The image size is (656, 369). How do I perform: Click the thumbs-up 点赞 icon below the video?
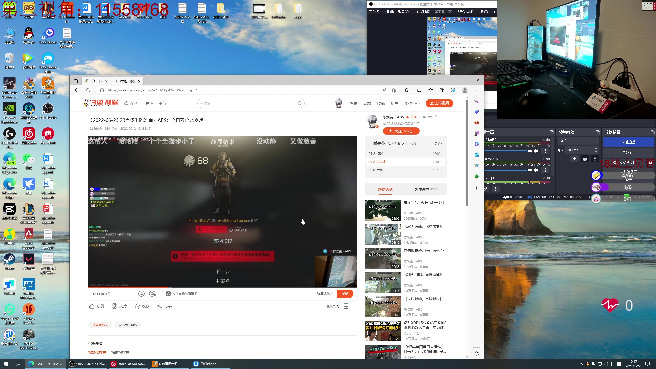92,306
